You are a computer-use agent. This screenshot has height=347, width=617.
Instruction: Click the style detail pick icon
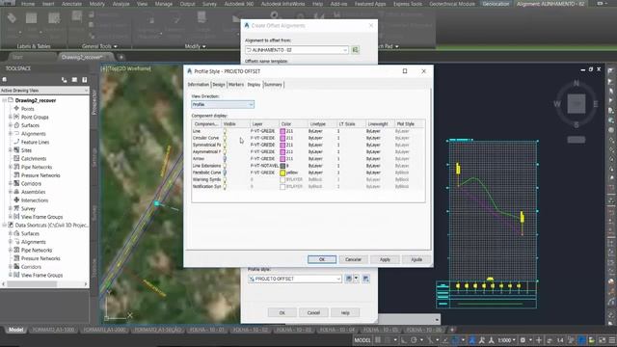(x=366, y=279)
